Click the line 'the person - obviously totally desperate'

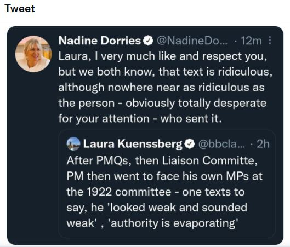162,103
